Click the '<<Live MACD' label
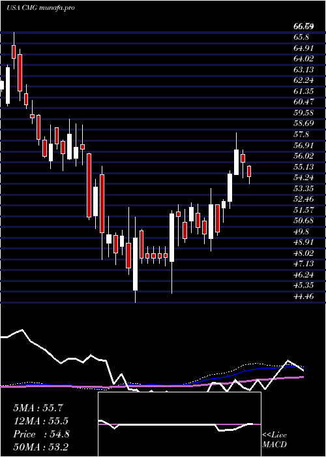326x457 pixels. (x=274, y=440)
